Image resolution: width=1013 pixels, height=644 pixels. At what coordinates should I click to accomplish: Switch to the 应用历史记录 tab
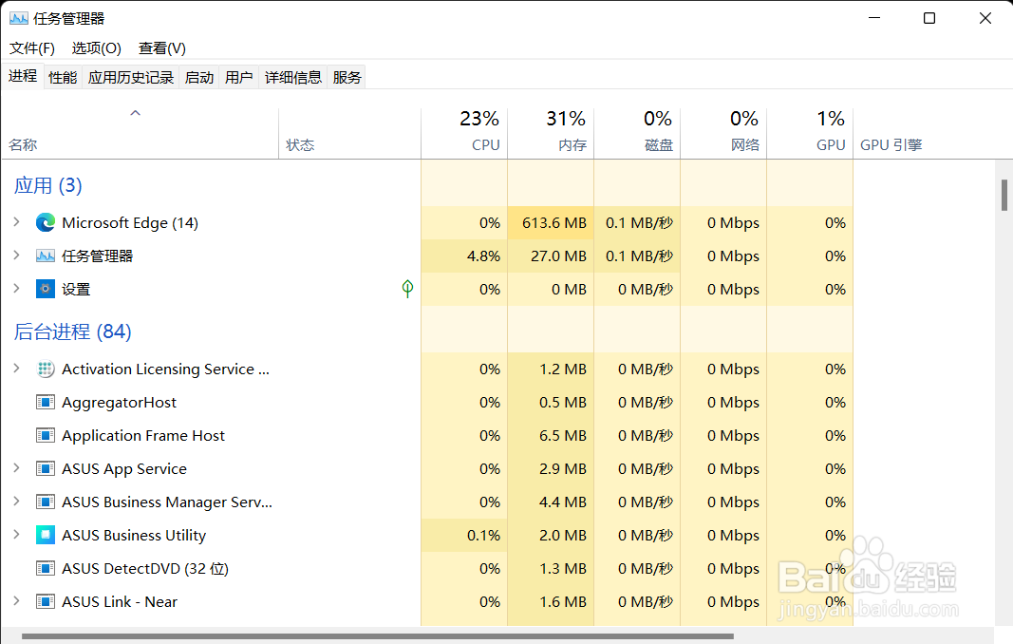tap(131, 78)
